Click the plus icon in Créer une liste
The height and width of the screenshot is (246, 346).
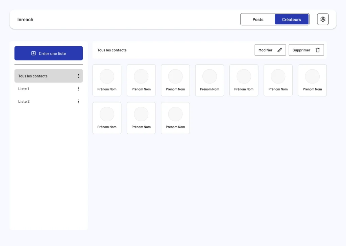[33, 53]
